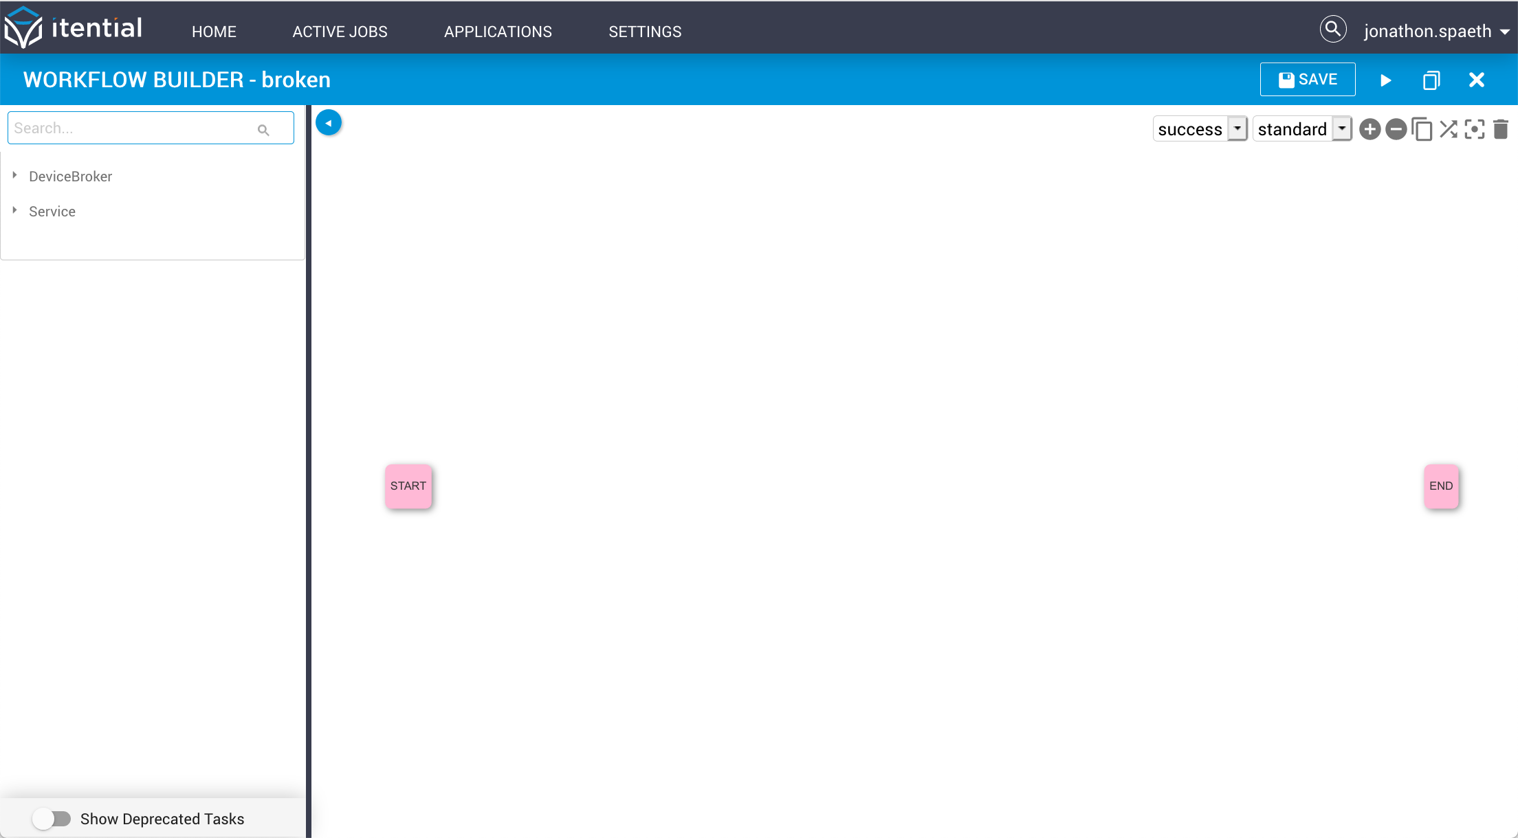This screenshot has height=838, width=1518.
Task: Open APPLICATIONS menu
Action: pyautogui.click(x=498, y=32)
